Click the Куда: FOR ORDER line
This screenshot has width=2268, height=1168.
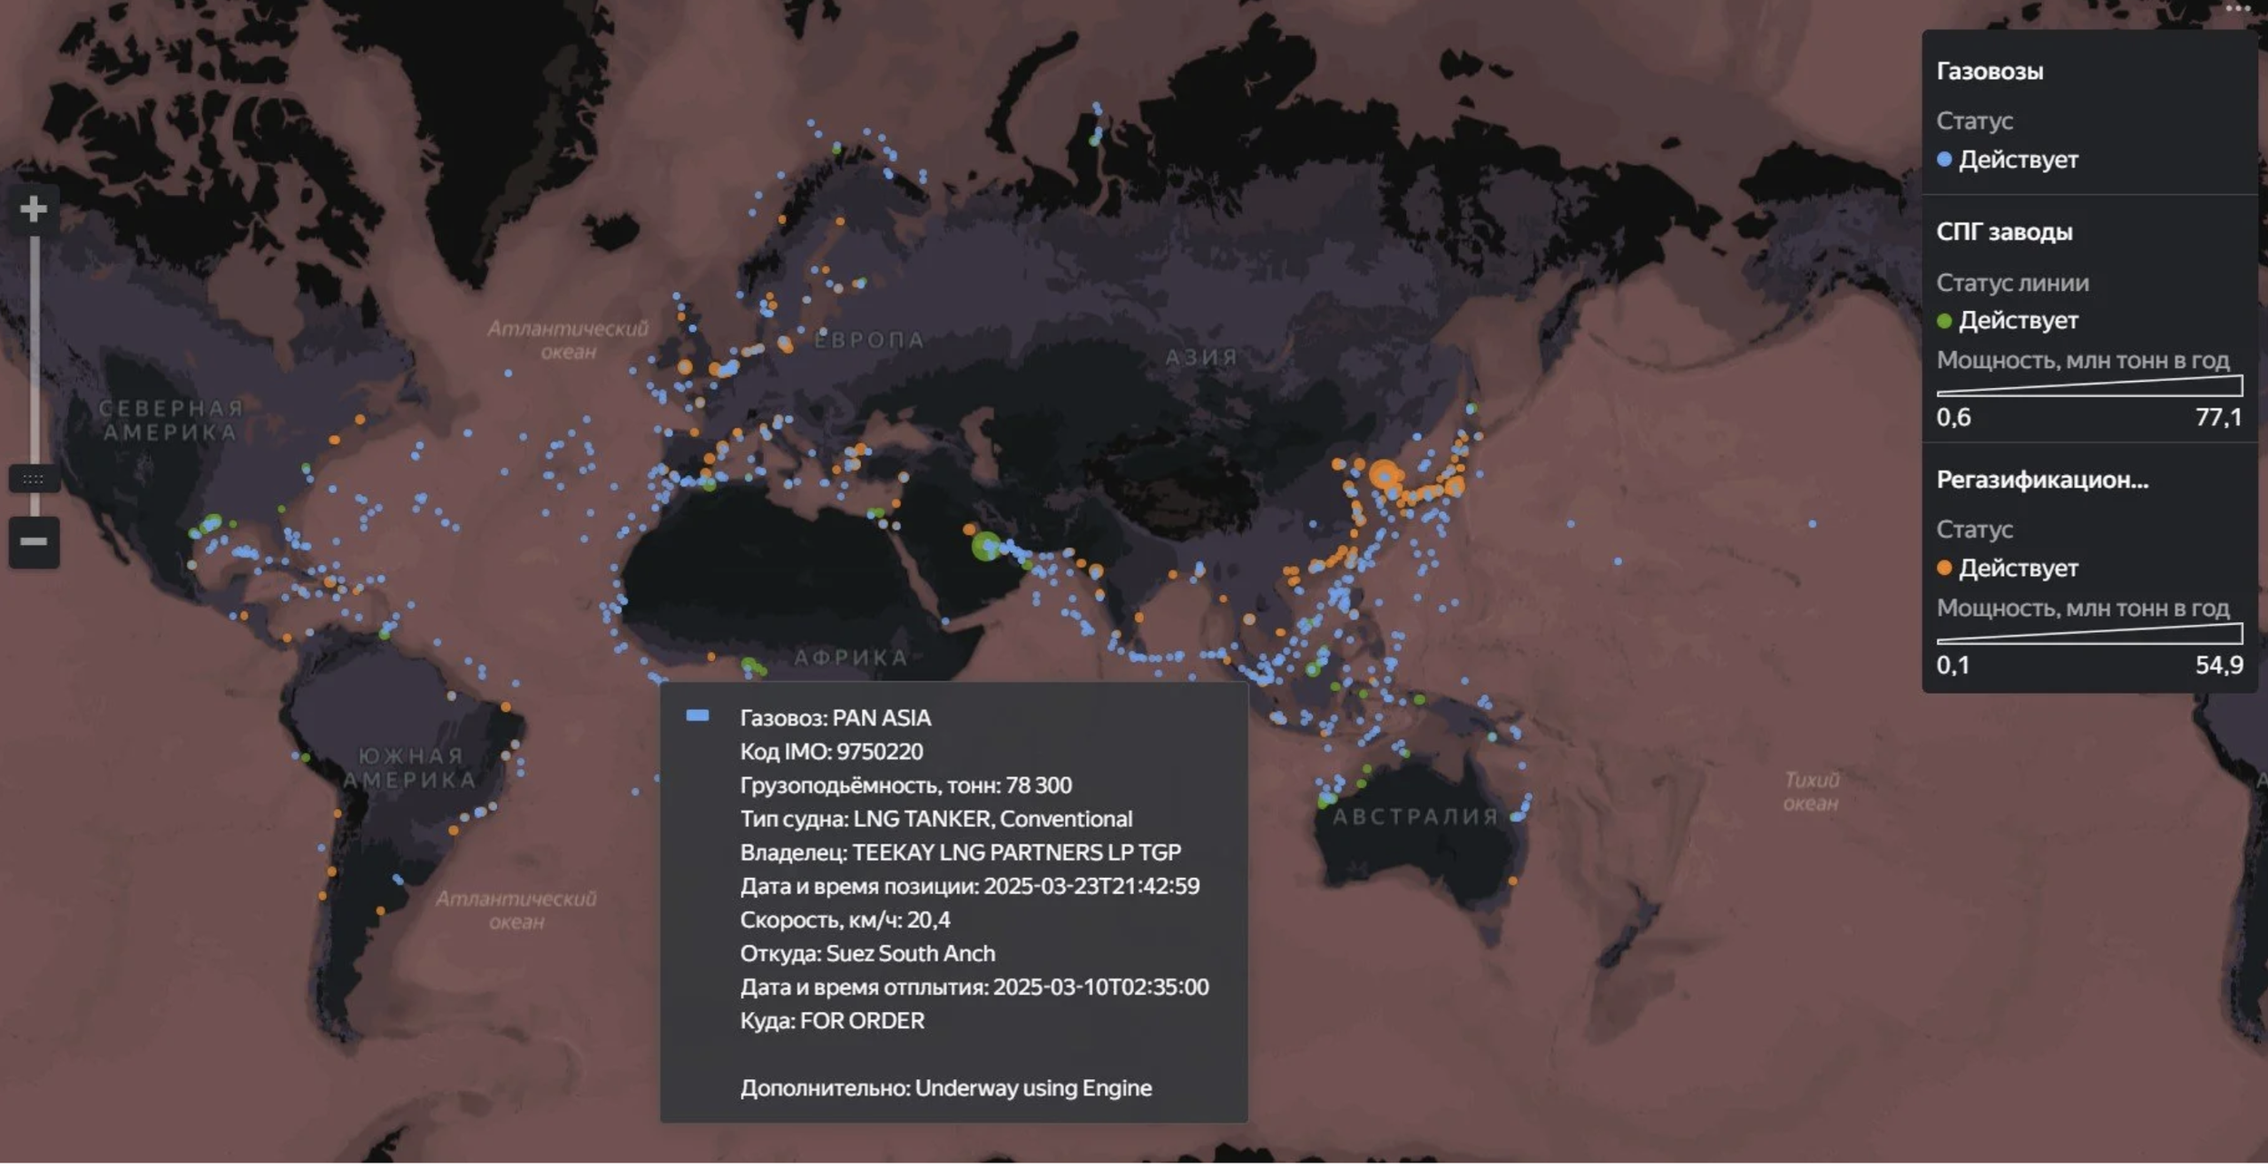(x=832, y=1021)
